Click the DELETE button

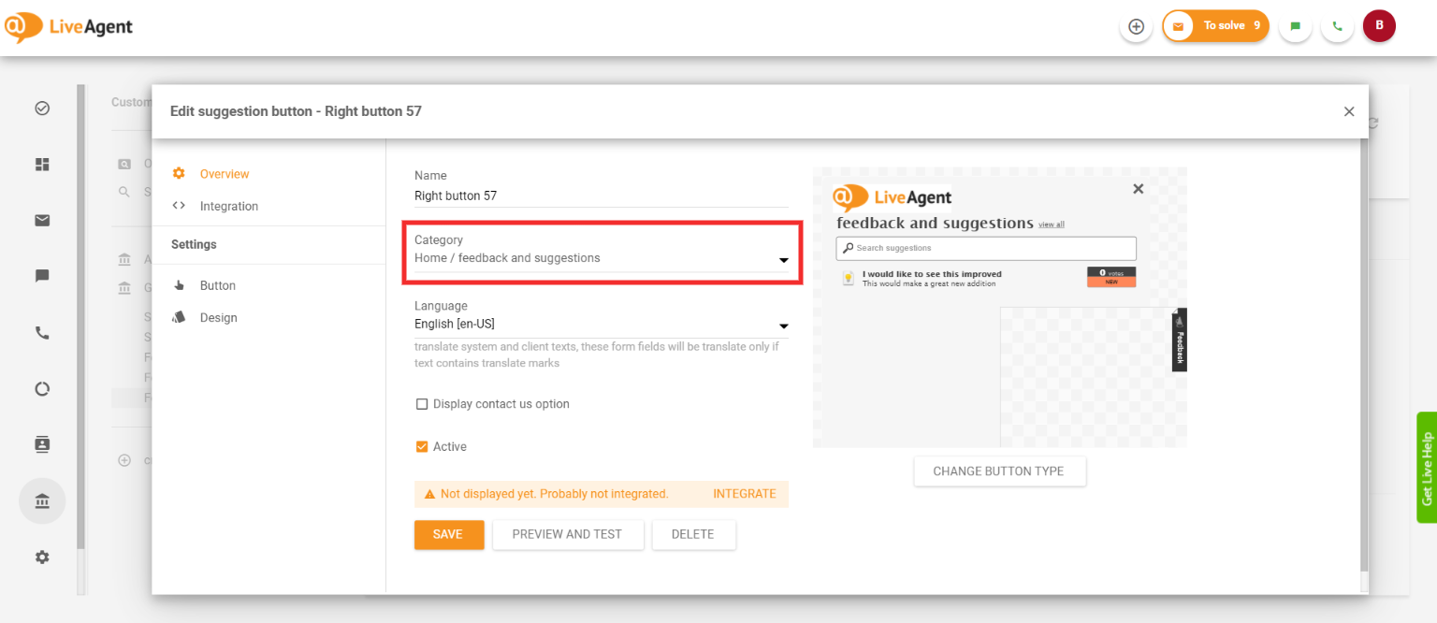[693, 534]
